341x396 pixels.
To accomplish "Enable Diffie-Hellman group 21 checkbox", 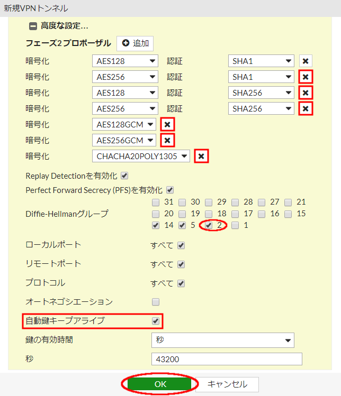I will click(x=289, y=202).
